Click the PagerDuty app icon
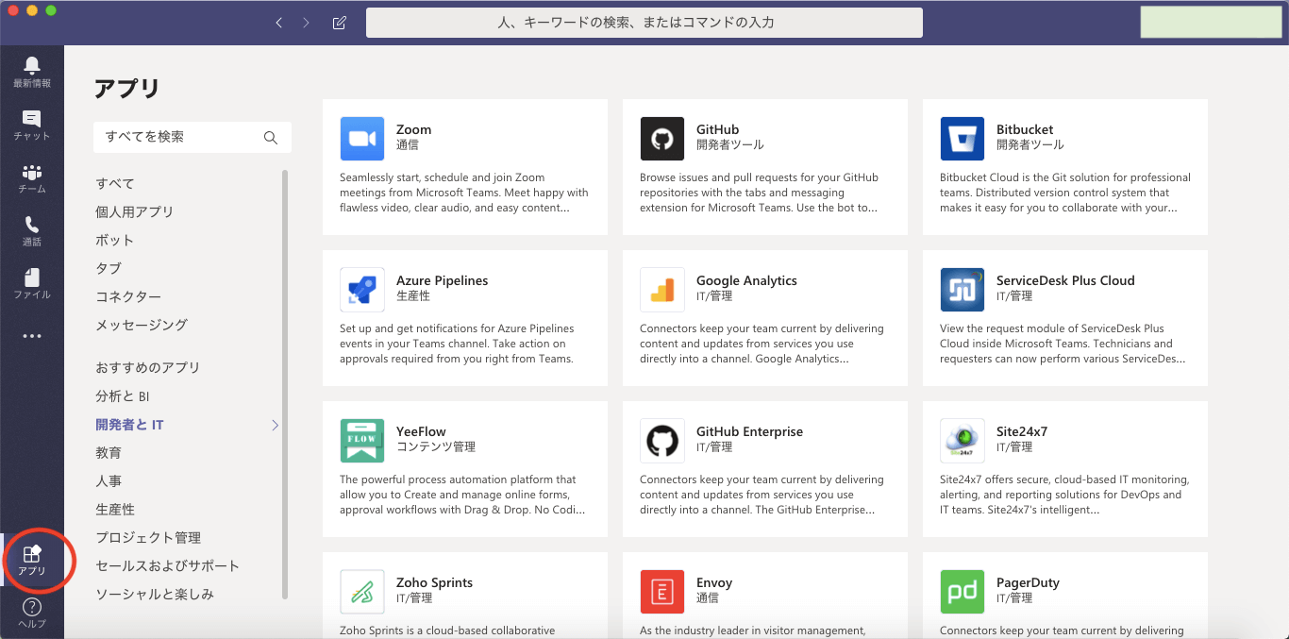Viewport: 1289px width, 639px height. [x=963, y=592]
